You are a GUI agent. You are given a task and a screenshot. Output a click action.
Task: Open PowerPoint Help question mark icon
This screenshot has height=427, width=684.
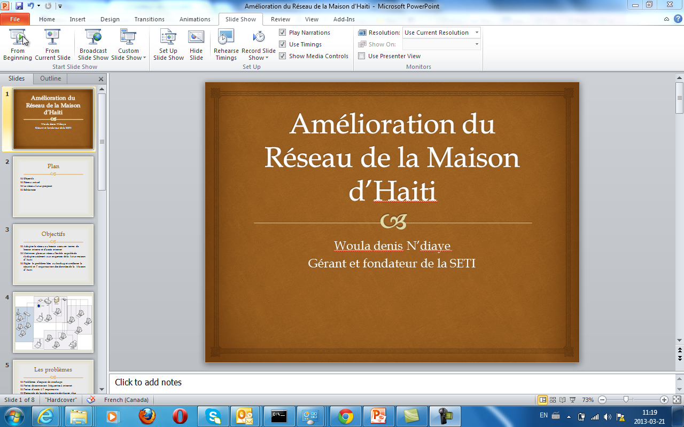[677, 19]
